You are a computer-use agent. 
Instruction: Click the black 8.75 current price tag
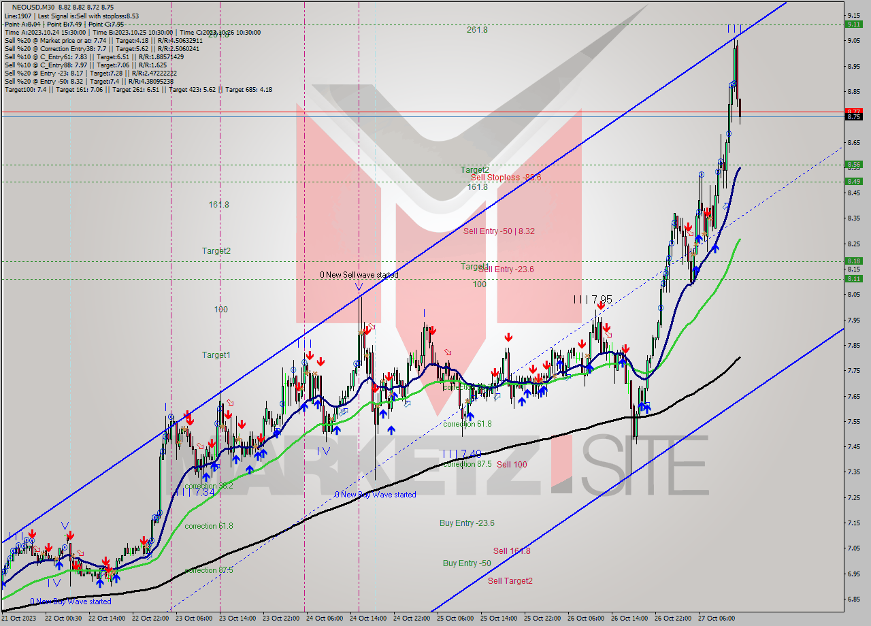click(x=854, y=116)
